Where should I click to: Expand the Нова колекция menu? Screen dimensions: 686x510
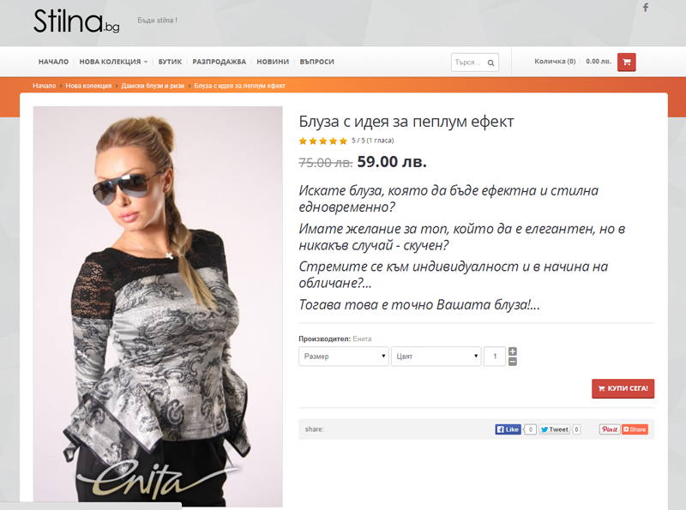[113, 62]
